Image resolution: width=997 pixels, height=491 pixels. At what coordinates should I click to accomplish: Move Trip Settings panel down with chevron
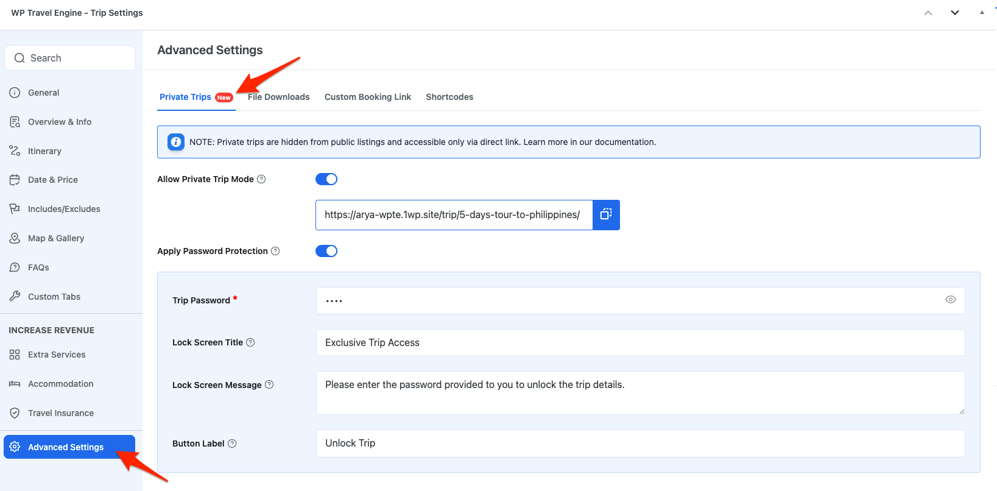tap(955, 13)
